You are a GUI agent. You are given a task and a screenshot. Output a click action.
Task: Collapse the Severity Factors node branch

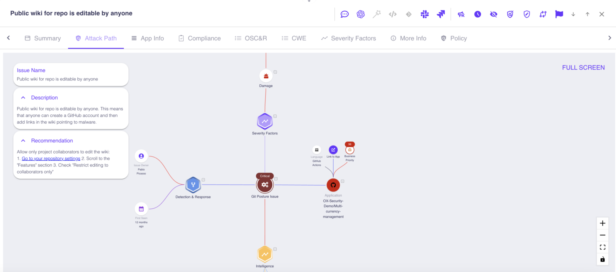(275, 116)
